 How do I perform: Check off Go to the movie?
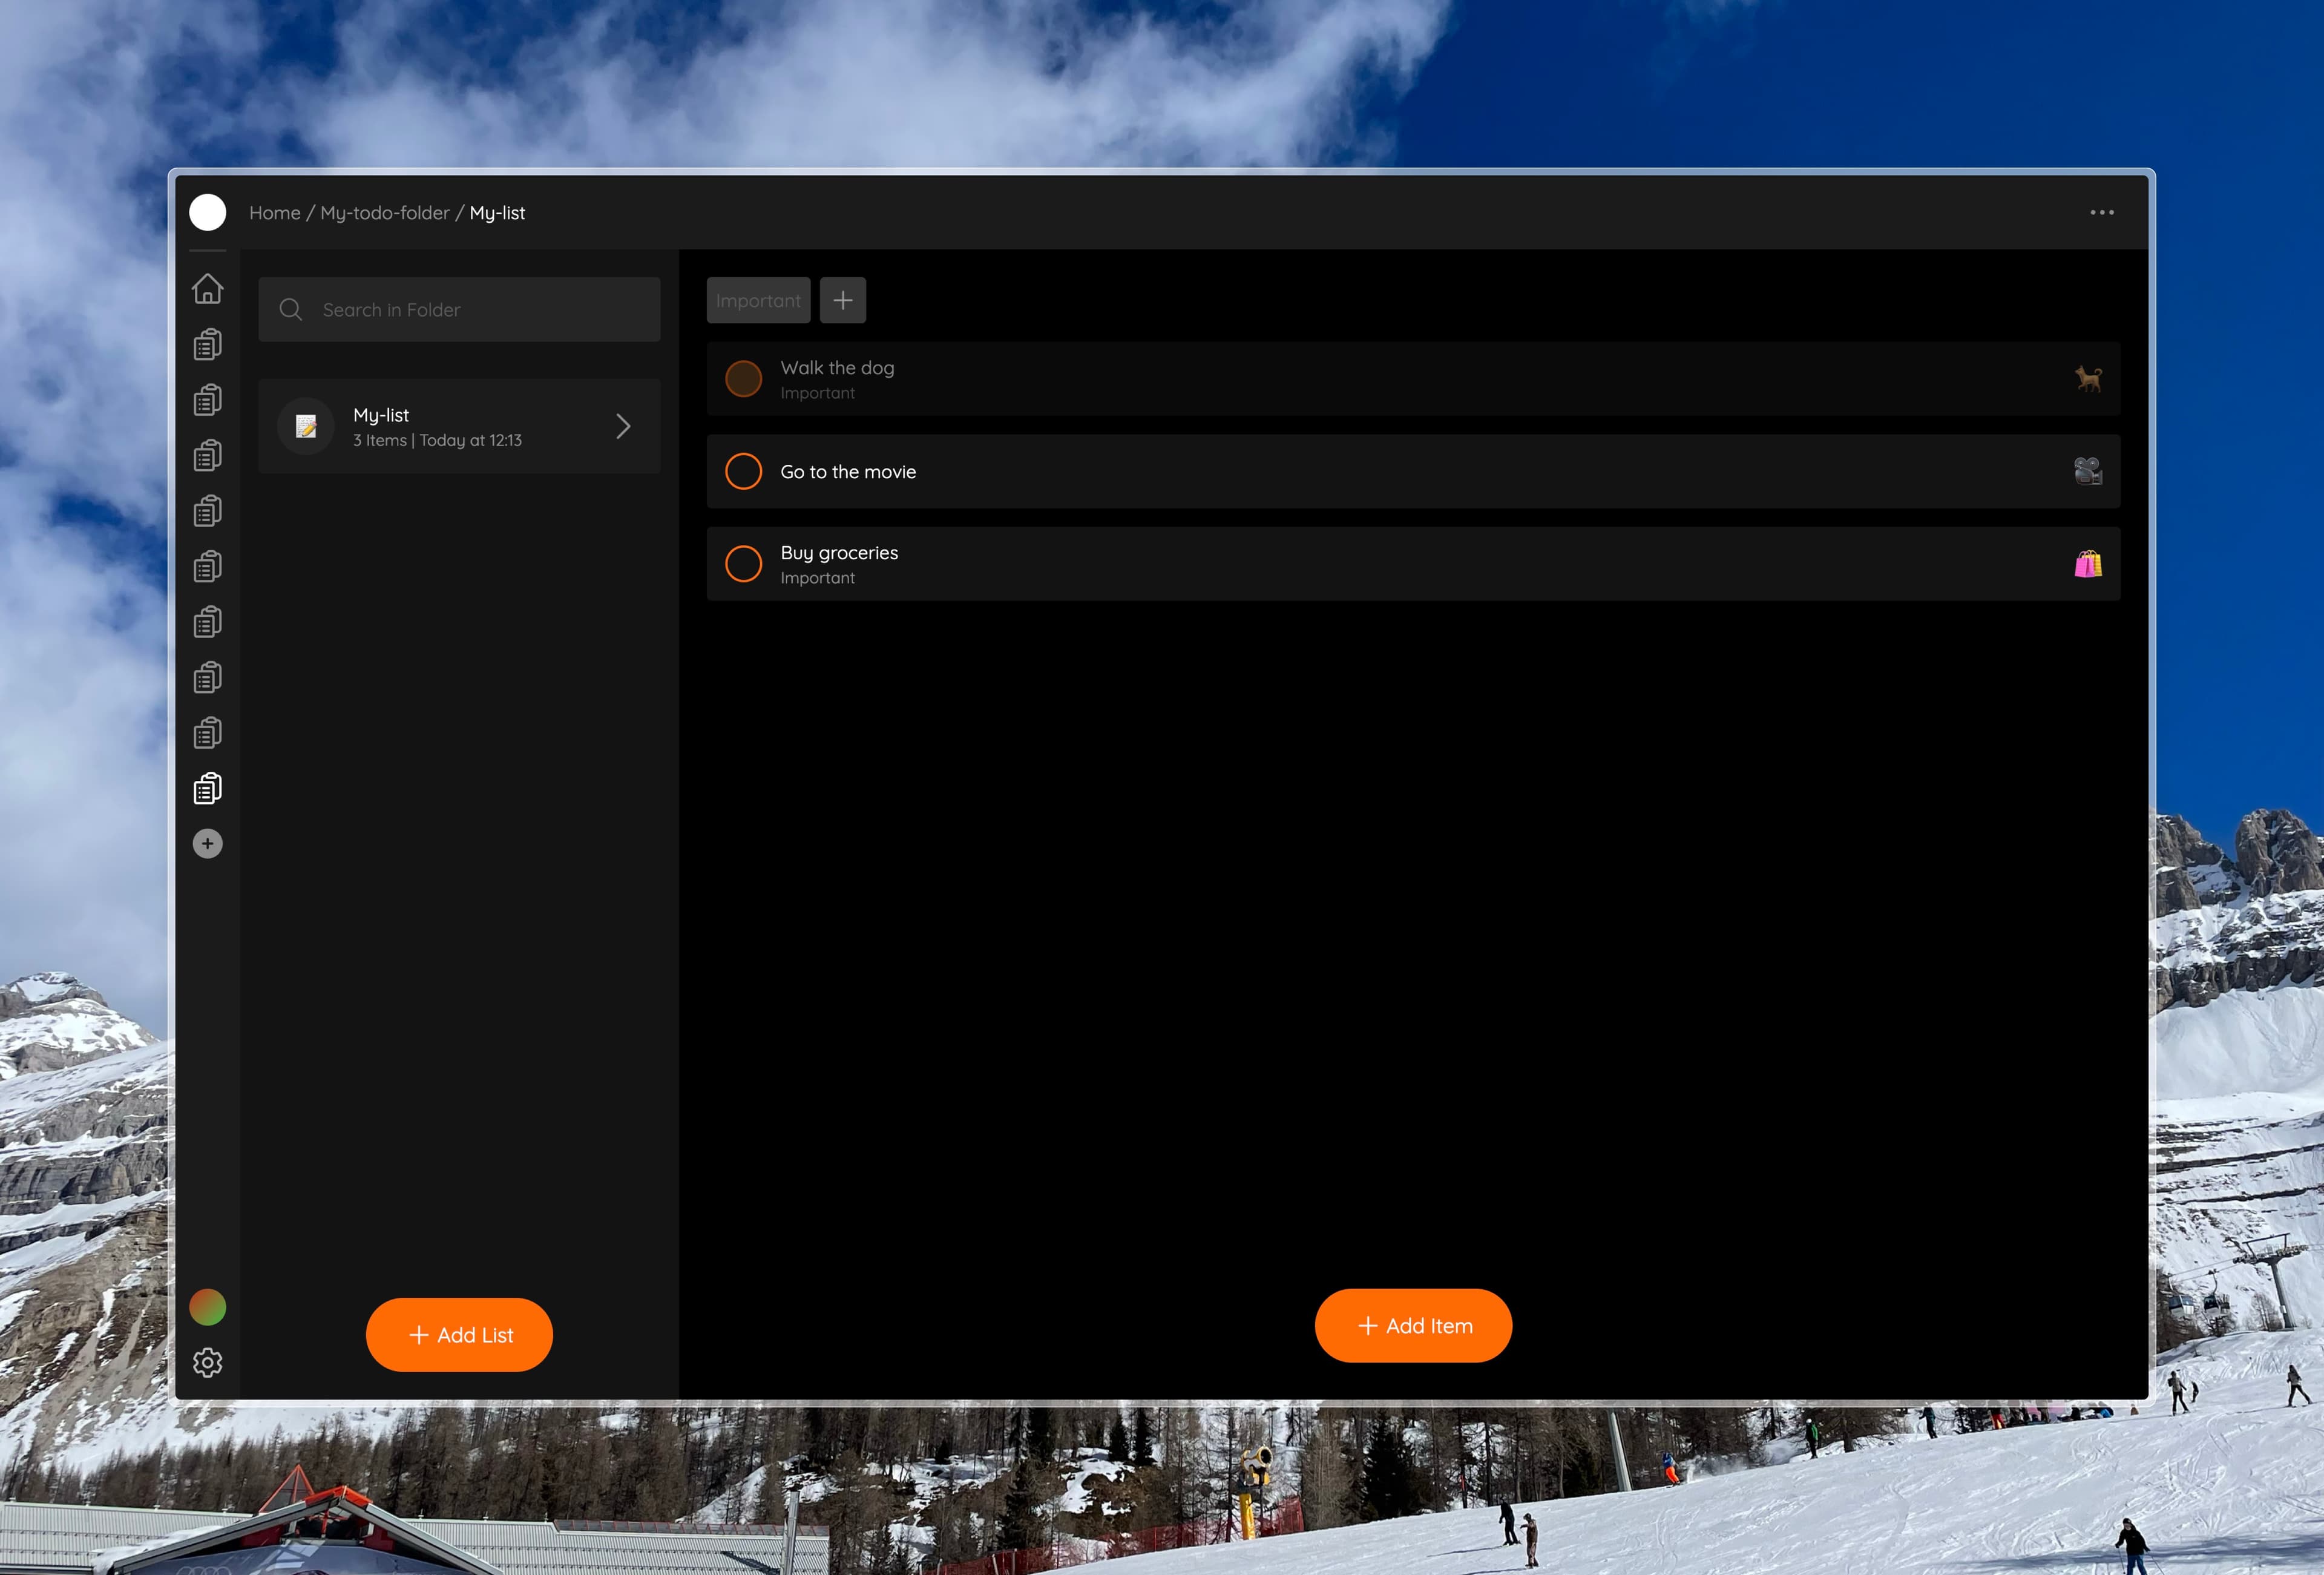[x=743, y=471]
